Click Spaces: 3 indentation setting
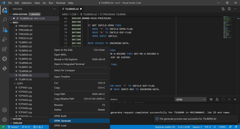This screenshot has height=129, width=240. pyautogui.click(x=197, y=127)
